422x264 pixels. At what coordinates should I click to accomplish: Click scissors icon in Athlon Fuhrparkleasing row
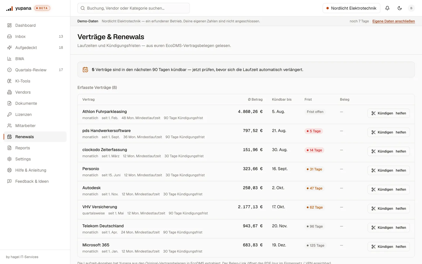(373, 113)
